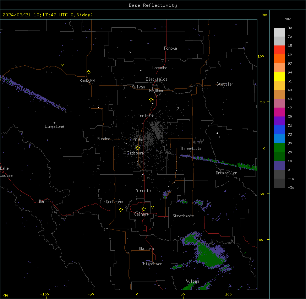Screen dimensions: 306x299
Task: Click the -100 tick on the bottom axis
Action: [x=44, y=294]
